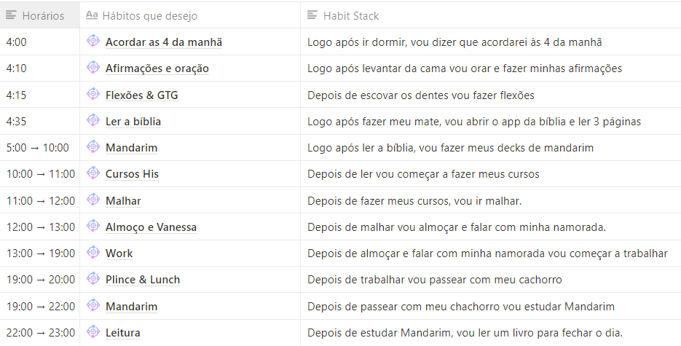This screenshot has height=346, width=681.
Task: Click the icon next to Afirmações e oração
Action: pyautogui.click(x=92, y=68)
